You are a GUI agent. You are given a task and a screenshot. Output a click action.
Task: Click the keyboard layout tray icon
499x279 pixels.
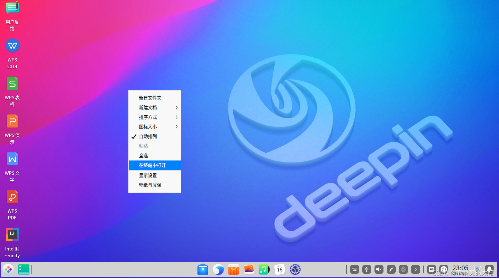(x=432, y=269)
